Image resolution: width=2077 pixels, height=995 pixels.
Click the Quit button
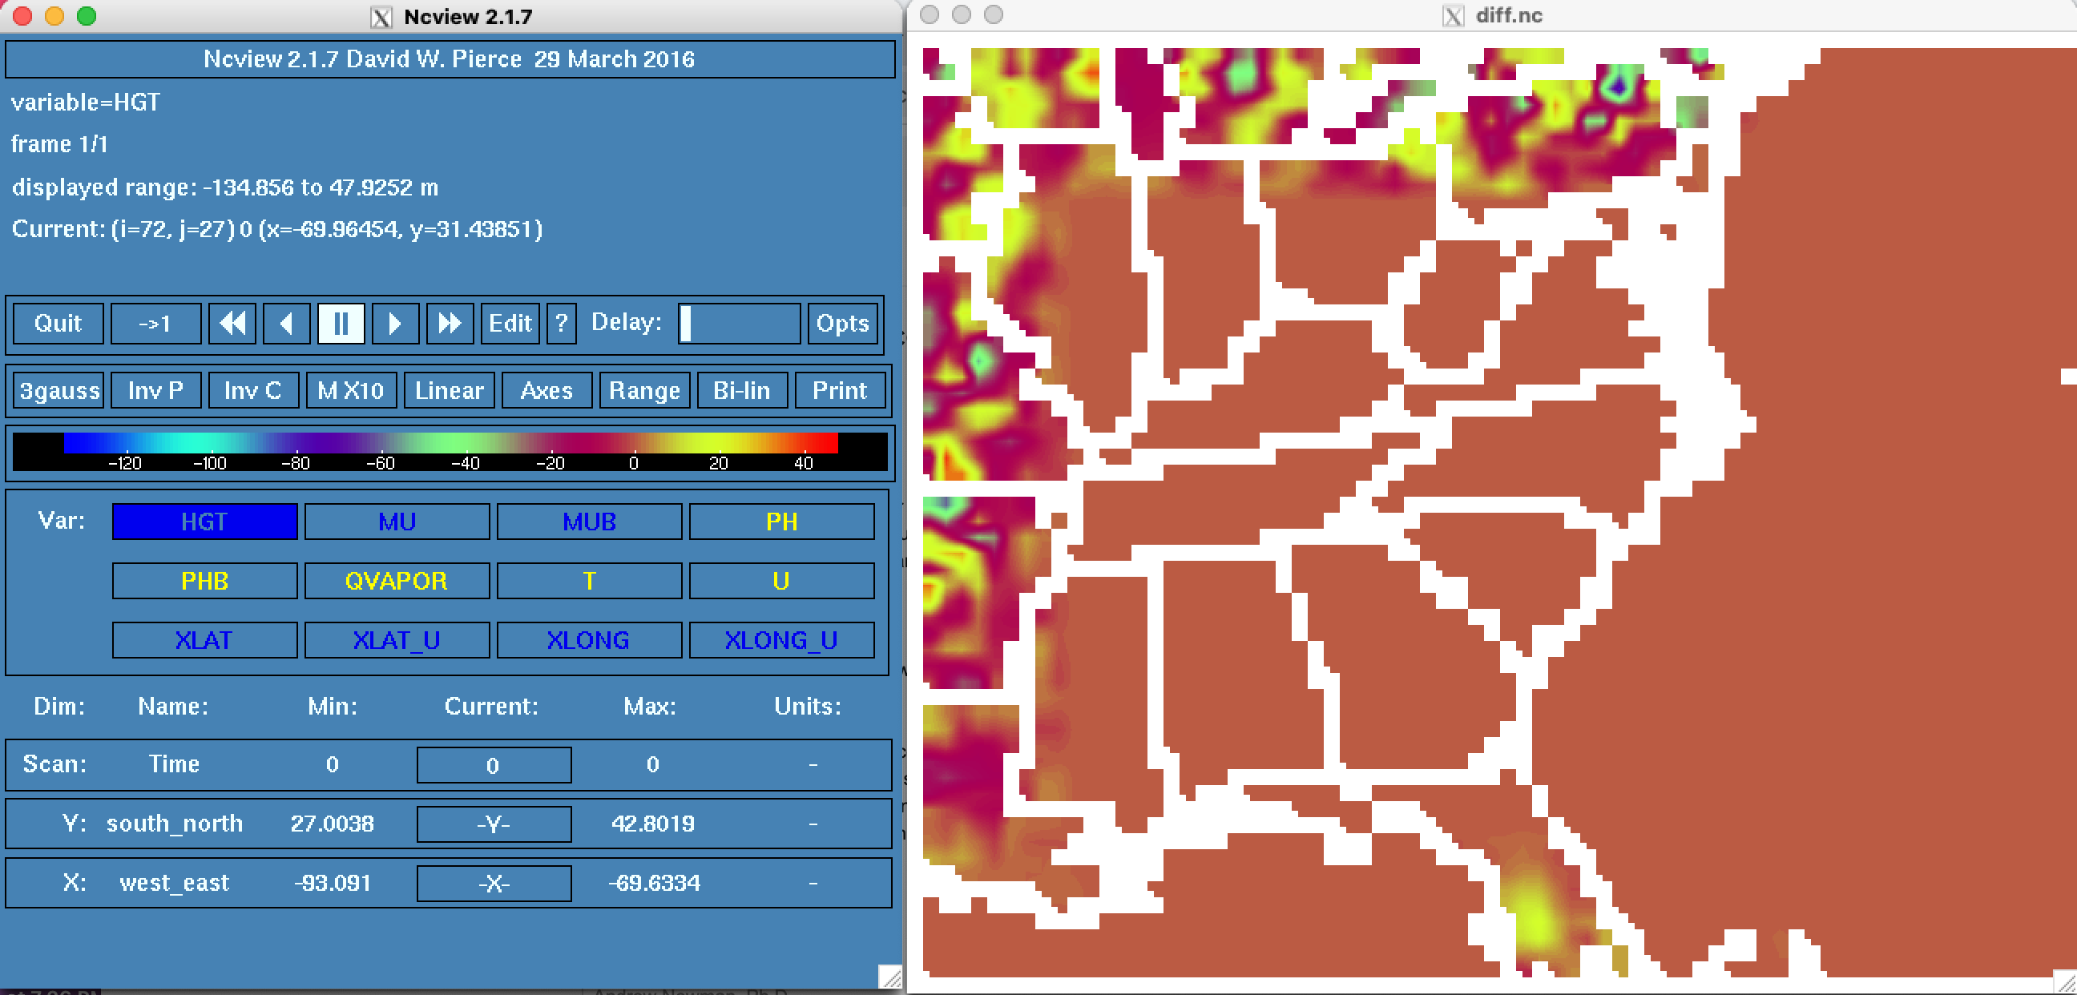[58, 324]
